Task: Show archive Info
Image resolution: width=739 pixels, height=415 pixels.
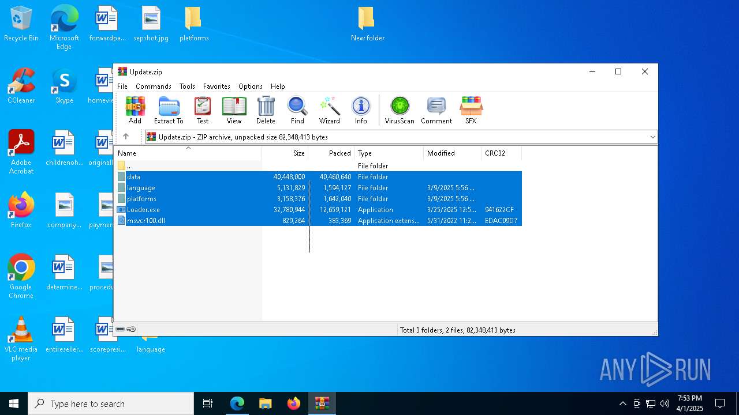Action: coord(361,110)
